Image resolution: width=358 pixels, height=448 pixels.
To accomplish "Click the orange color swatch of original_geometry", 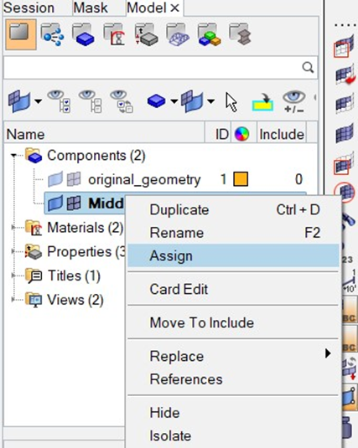I will [241, 179].
